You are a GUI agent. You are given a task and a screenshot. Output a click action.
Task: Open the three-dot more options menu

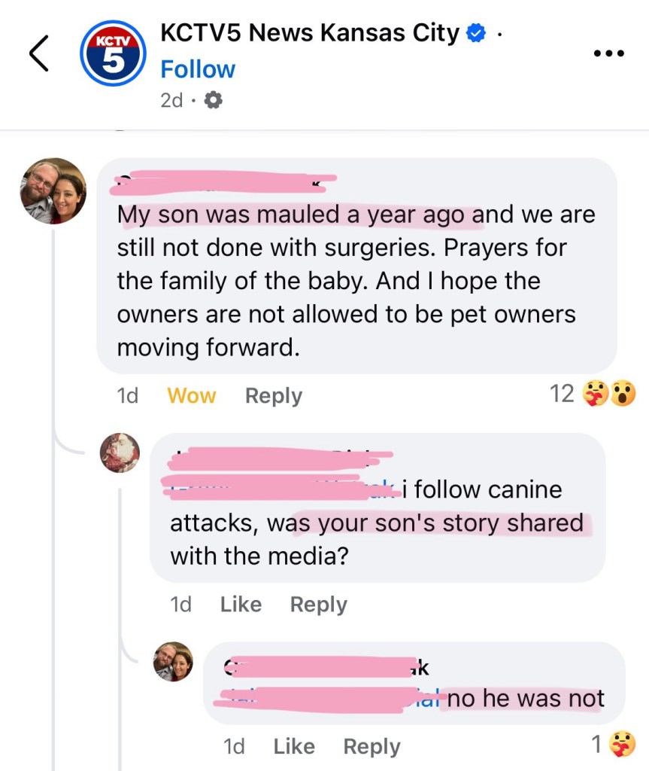[608, 53]
